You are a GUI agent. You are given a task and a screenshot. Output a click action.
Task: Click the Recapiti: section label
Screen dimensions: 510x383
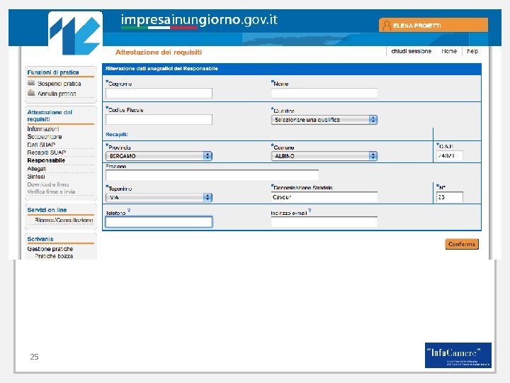click(117, 134)
